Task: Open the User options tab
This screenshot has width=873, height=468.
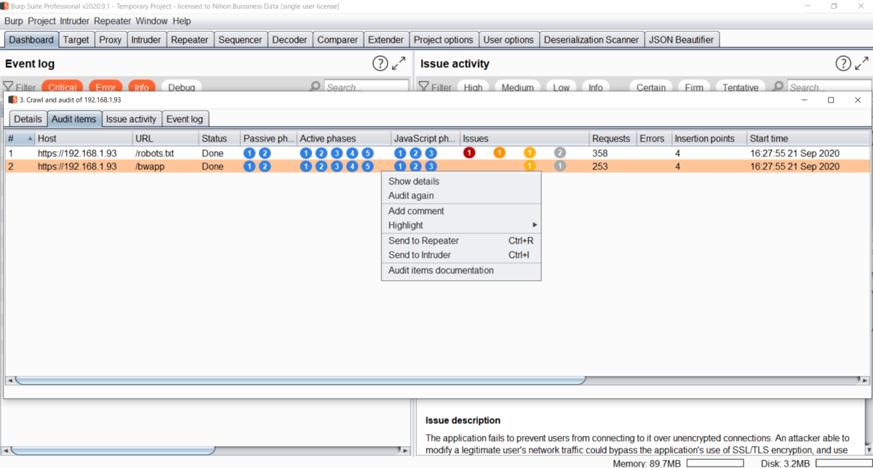Action: coord(509,40)
